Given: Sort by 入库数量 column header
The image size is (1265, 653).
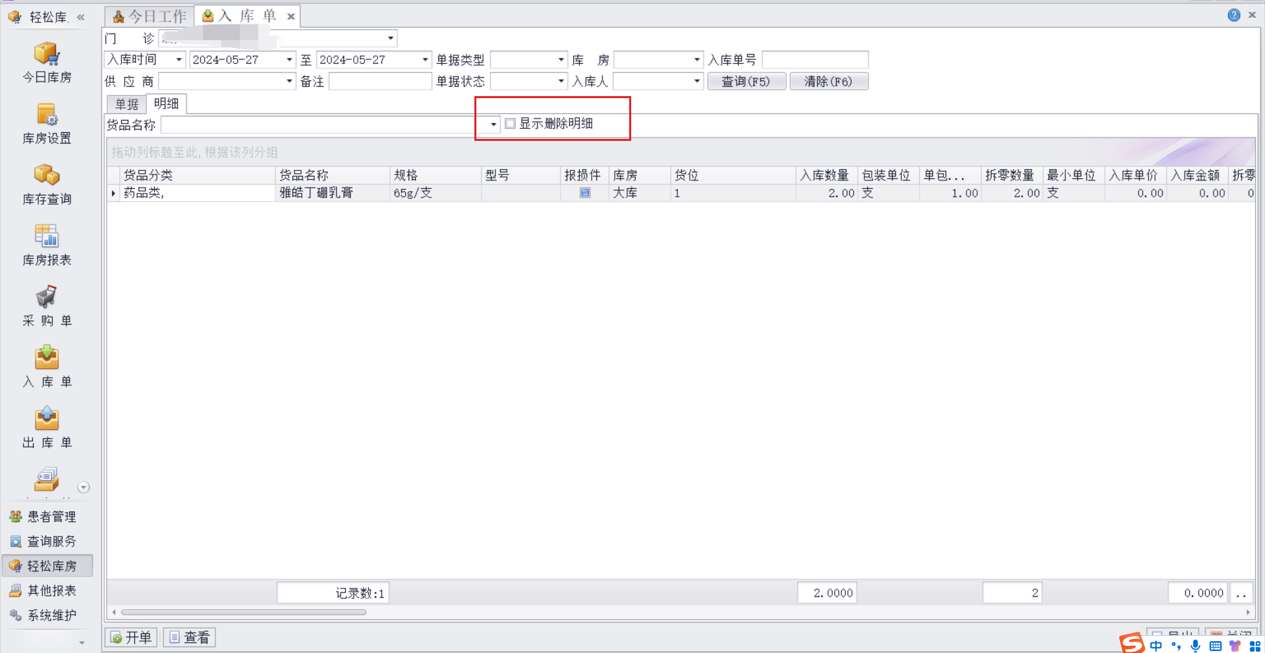Looking at the screenshot, I should 826,175.
